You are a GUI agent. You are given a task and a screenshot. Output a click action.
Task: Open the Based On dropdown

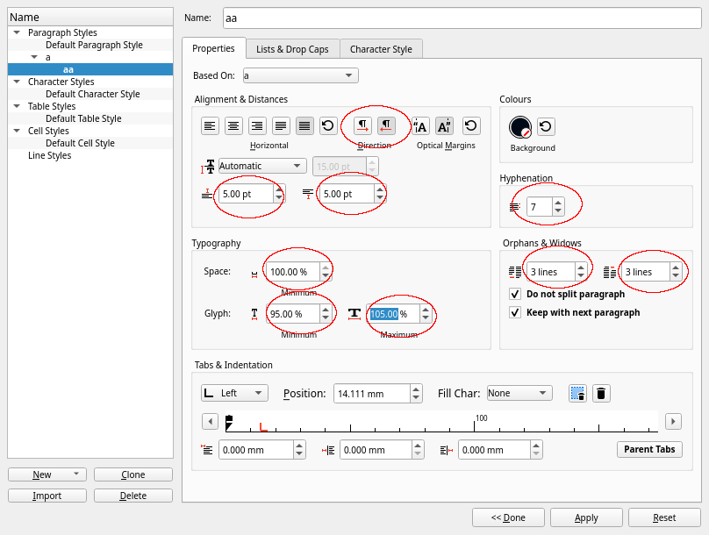click(299, 75)
